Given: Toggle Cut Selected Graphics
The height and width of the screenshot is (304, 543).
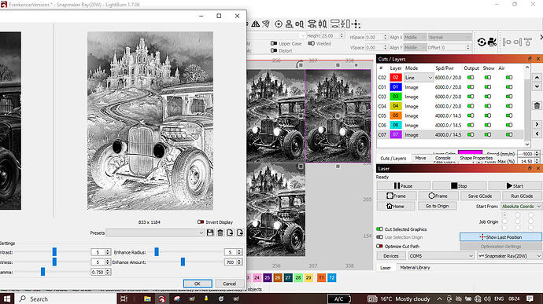Looking at the screenshot, I should (x=379, y=229).
